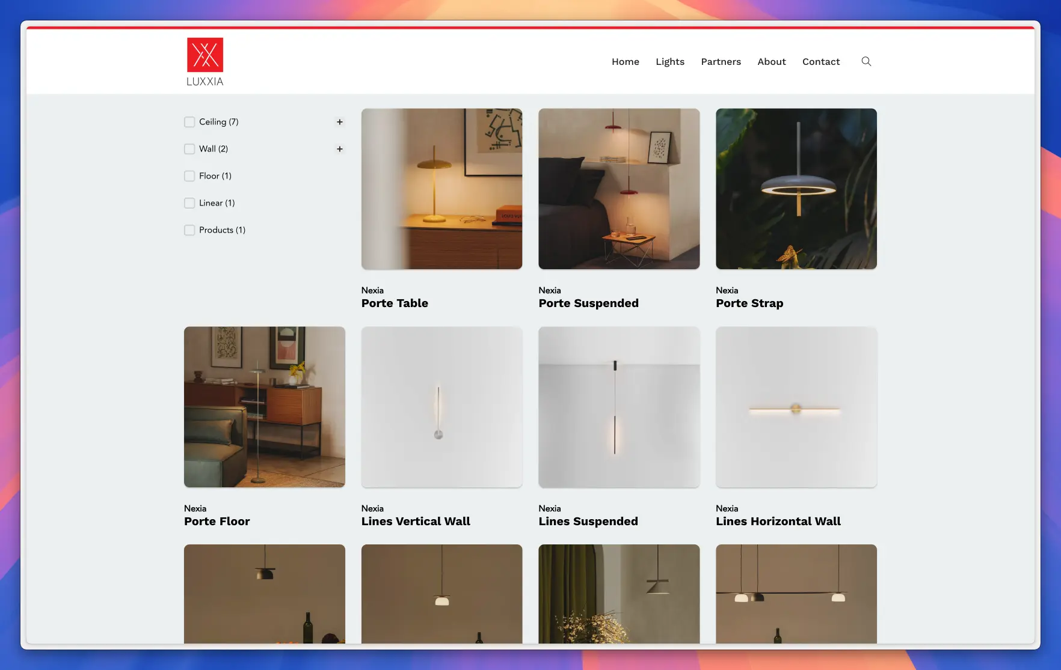Viewport: 1061px width, 670px height.
Task: Open the Lines Suspended product image
Action: tap(619, 407)
